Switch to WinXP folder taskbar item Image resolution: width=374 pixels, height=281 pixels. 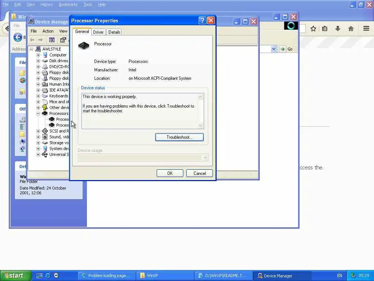coord(165,276)
